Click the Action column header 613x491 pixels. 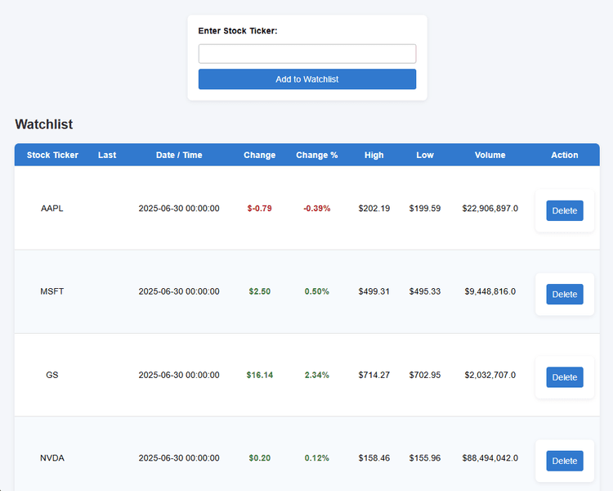(x=565, y=155)
